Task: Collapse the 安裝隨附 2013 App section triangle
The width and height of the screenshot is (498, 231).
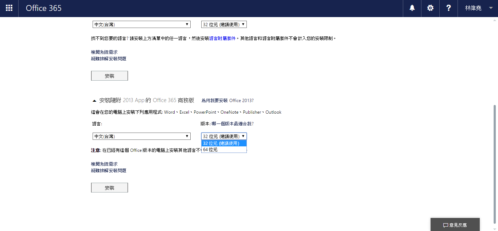Action: pyautogui.click(x=94, y=101)
